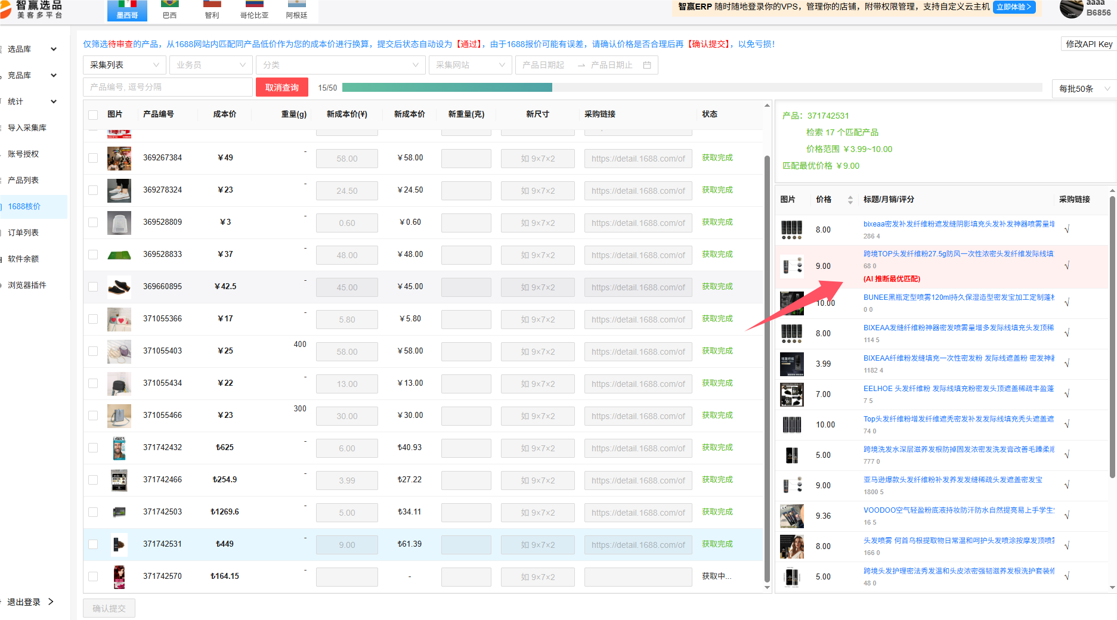Click the Argentina flag icon
Image resolution: width=1117 pixels, height=620 pixels.
click(296, 4)
